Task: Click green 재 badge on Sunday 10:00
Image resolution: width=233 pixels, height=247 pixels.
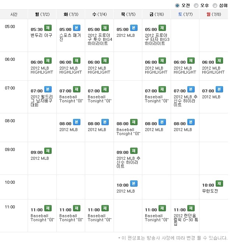Action: click(x=219, y=184)
